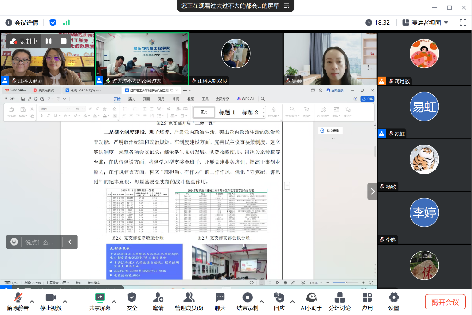
Task: Click Leave Meeting (离开会议) button
Action: click(x=445, y=302)
